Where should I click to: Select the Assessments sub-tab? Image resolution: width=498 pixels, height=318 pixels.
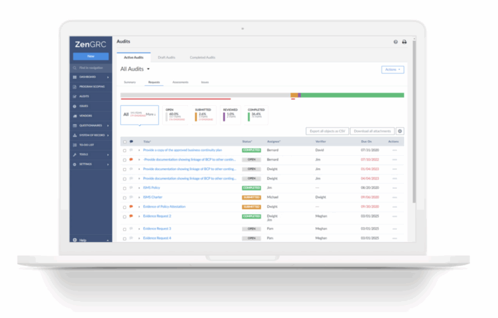(x=180, y=82)
